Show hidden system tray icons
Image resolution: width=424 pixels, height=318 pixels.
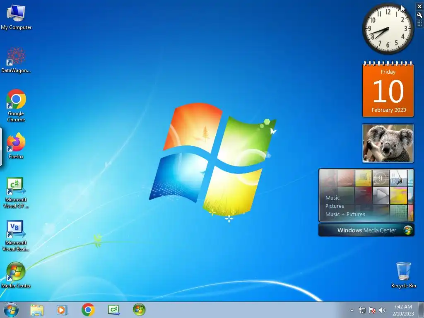(352, 310)
